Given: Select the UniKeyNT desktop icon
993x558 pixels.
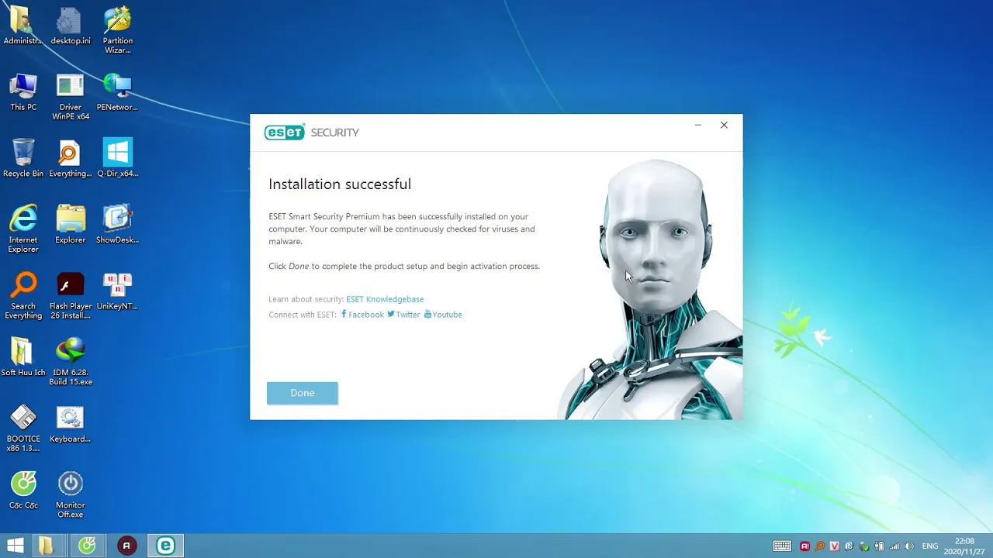Looking at the screenshot, I should (x=118, y=291).
